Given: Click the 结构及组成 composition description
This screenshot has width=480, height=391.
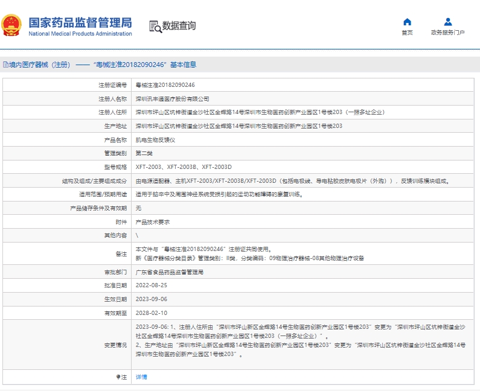Looking at the screenshot, I should pyautogui.click(x=293, y=181).
